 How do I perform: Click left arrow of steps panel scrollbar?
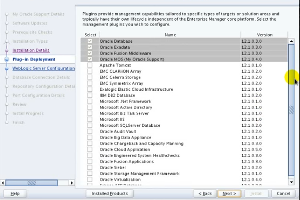(3, 183)
